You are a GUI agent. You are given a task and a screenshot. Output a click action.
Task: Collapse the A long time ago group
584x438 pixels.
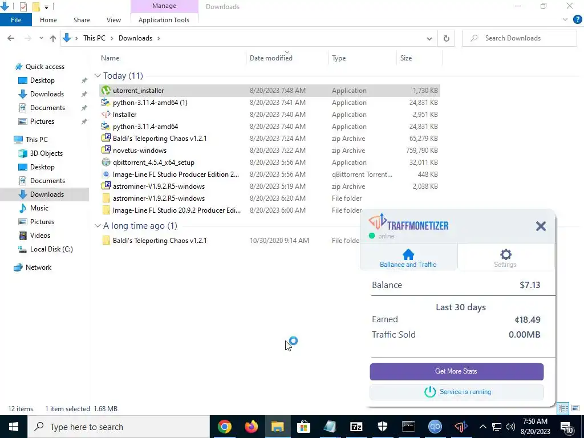tap(98, 226)
